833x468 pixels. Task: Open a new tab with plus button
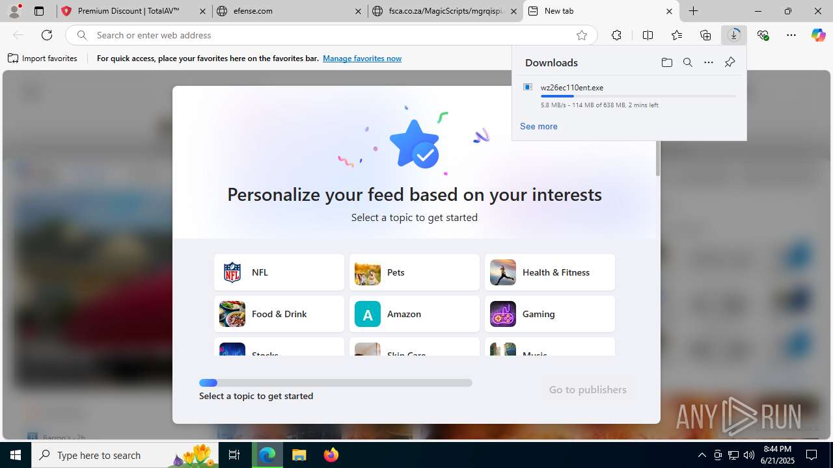(694, 11)
